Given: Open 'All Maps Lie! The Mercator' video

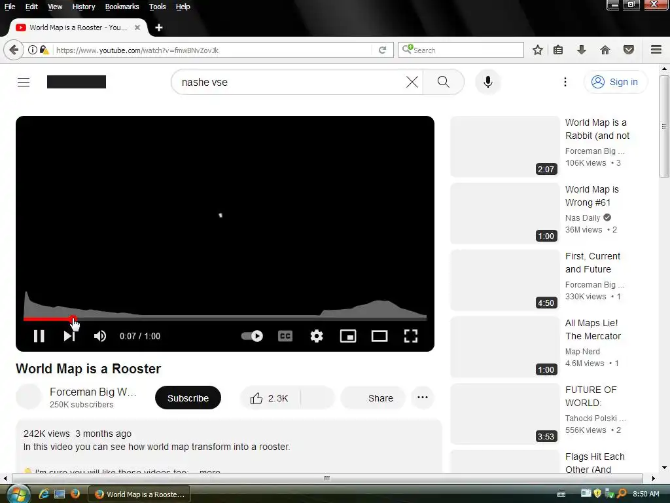Looking at the screenshot, I should click(593, 329).
